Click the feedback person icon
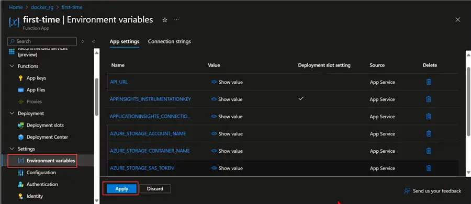 pyautogui.click(x=407, y=191)
